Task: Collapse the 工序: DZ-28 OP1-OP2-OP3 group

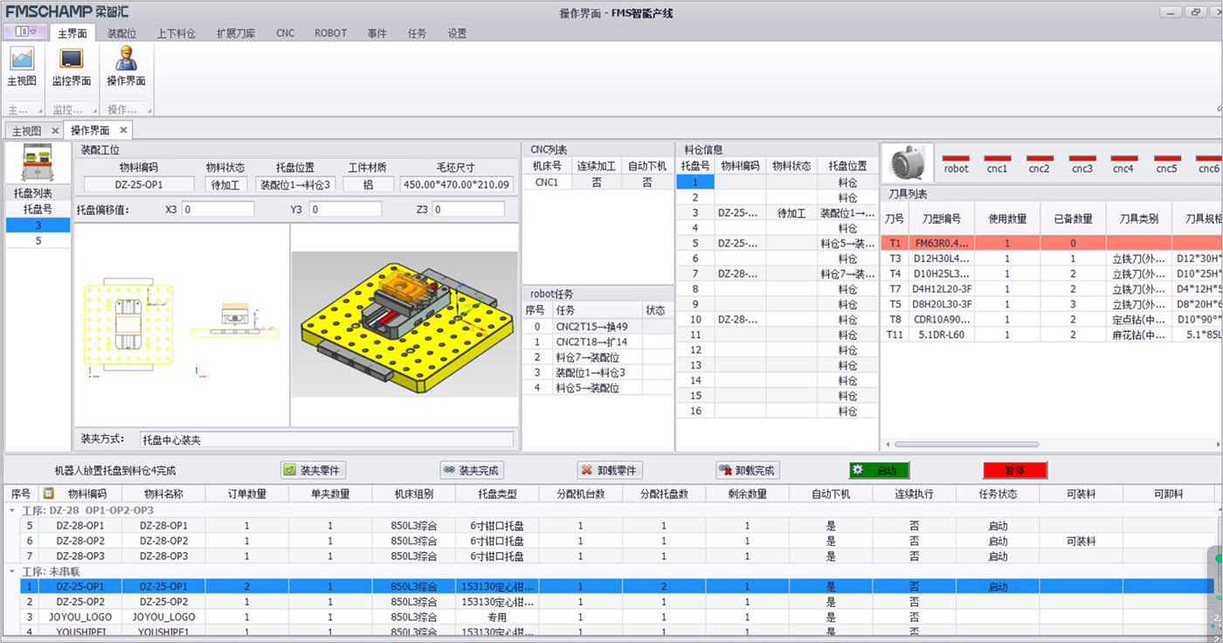Action: pos(12,510)
